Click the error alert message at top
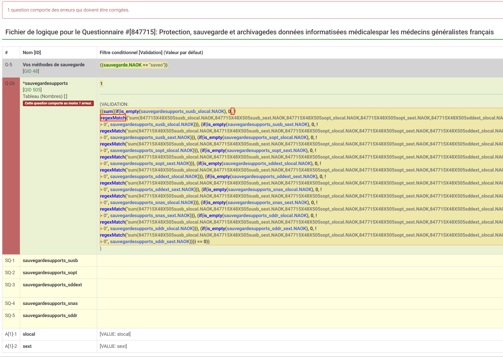 click(68, 10)
